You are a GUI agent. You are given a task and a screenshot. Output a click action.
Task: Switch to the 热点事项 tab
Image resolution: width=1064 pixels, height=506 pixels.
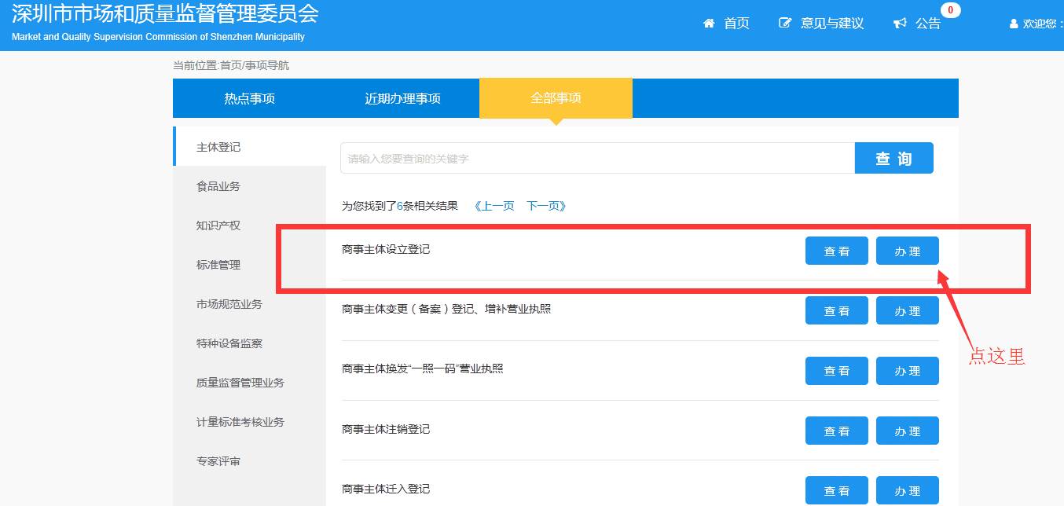[x=249, y=97]
